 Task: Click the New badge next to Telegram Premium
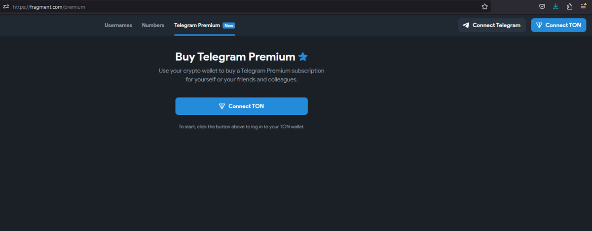point(229,25)
